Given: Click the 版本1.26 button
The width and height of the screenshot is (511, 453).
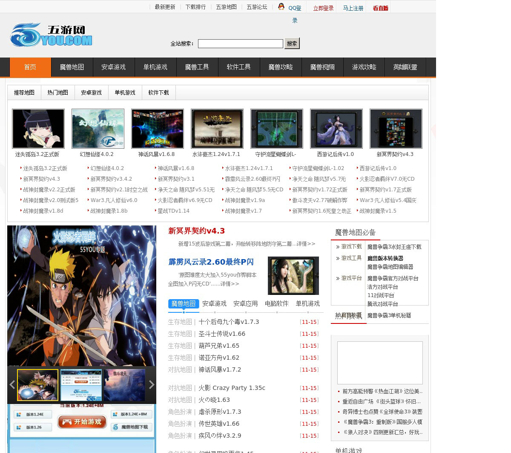Looking at the screenshot, I should pyautogui.click(x=33, y=427).
